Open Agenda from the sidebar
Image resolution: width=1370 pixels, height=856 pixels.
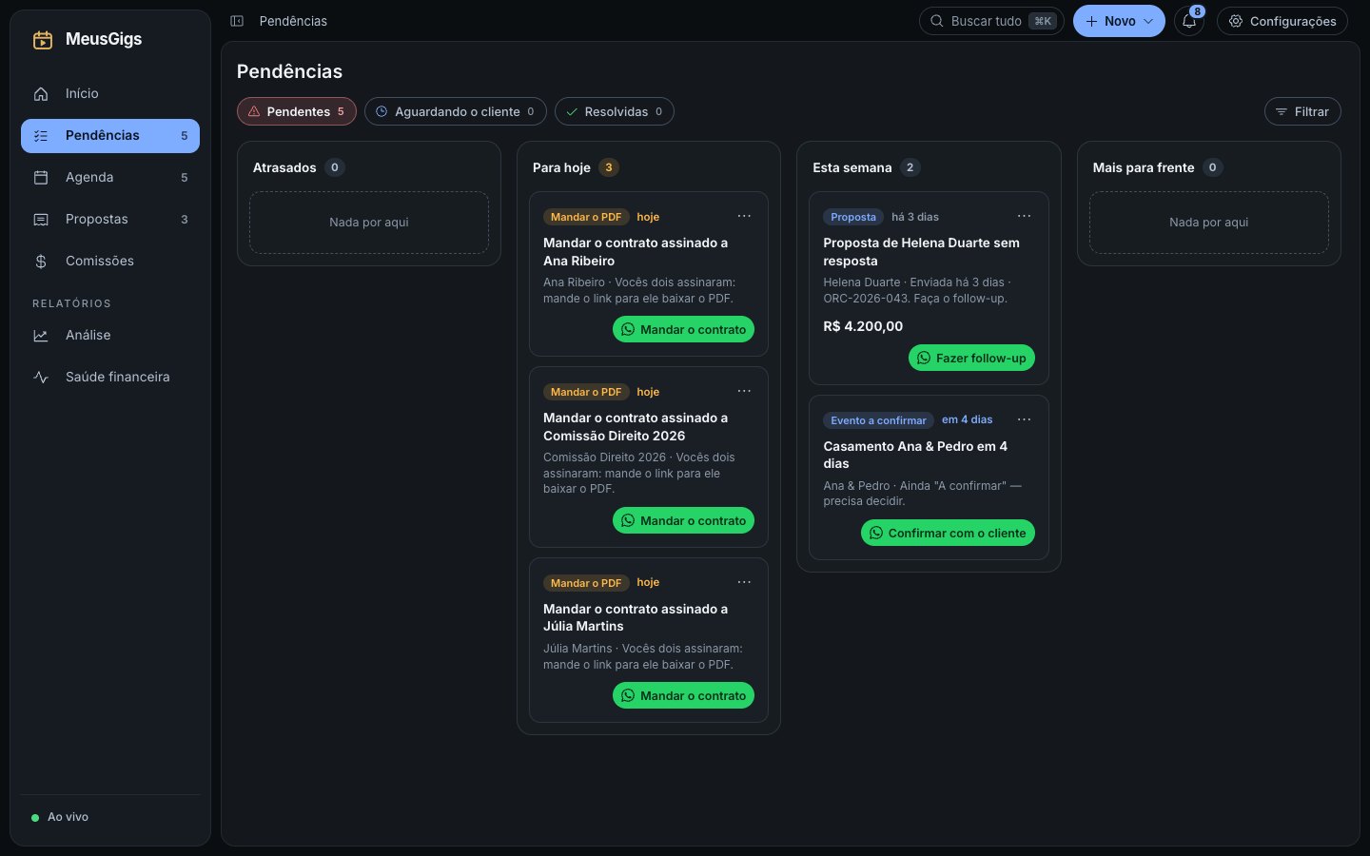[110, 177]
